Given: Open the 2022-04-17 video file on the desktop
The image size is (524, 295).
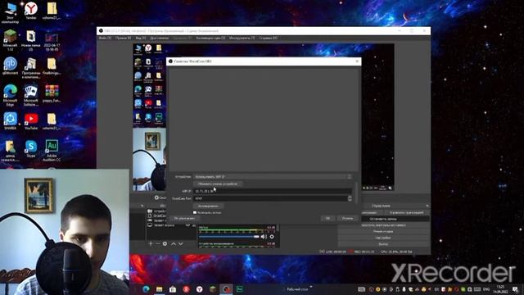Looking at the screenshot, I should click(52, 42).
